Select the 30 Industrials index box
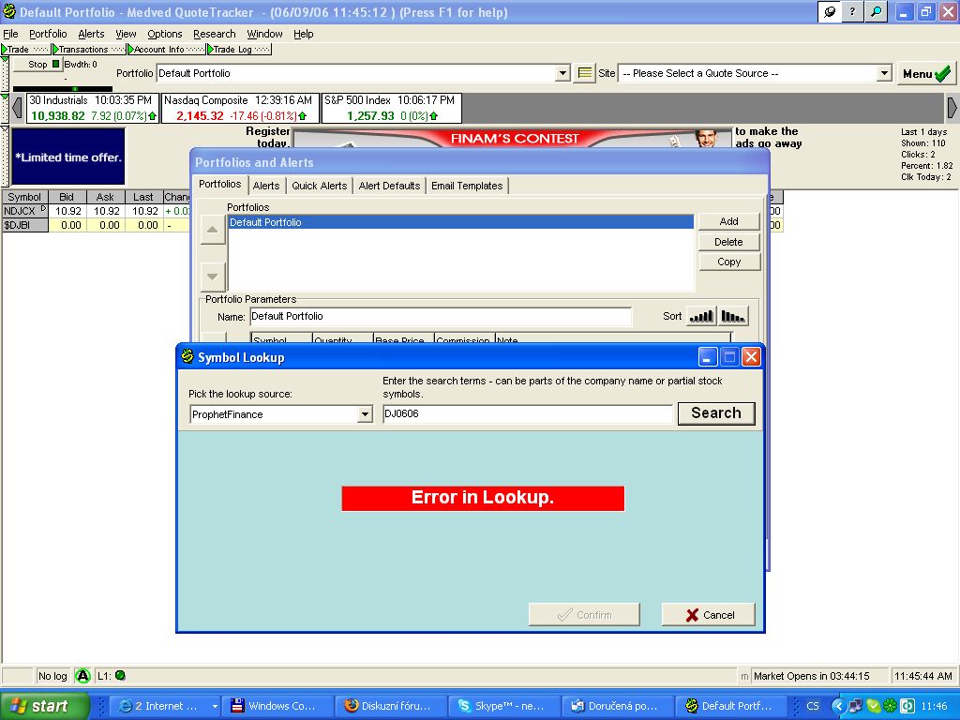Screen dimensions: 960x720 tap(93, 108)
